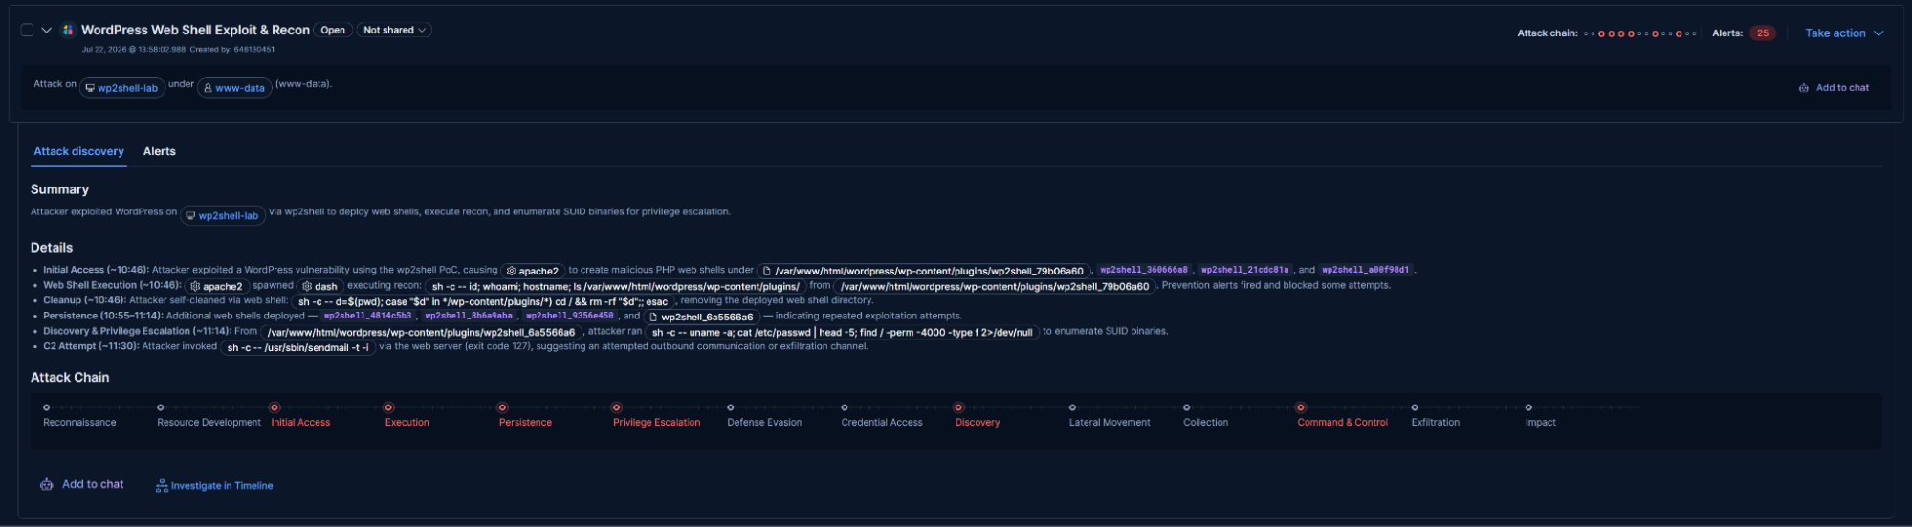Click the Initial Access tactic marker

(274, 407)
